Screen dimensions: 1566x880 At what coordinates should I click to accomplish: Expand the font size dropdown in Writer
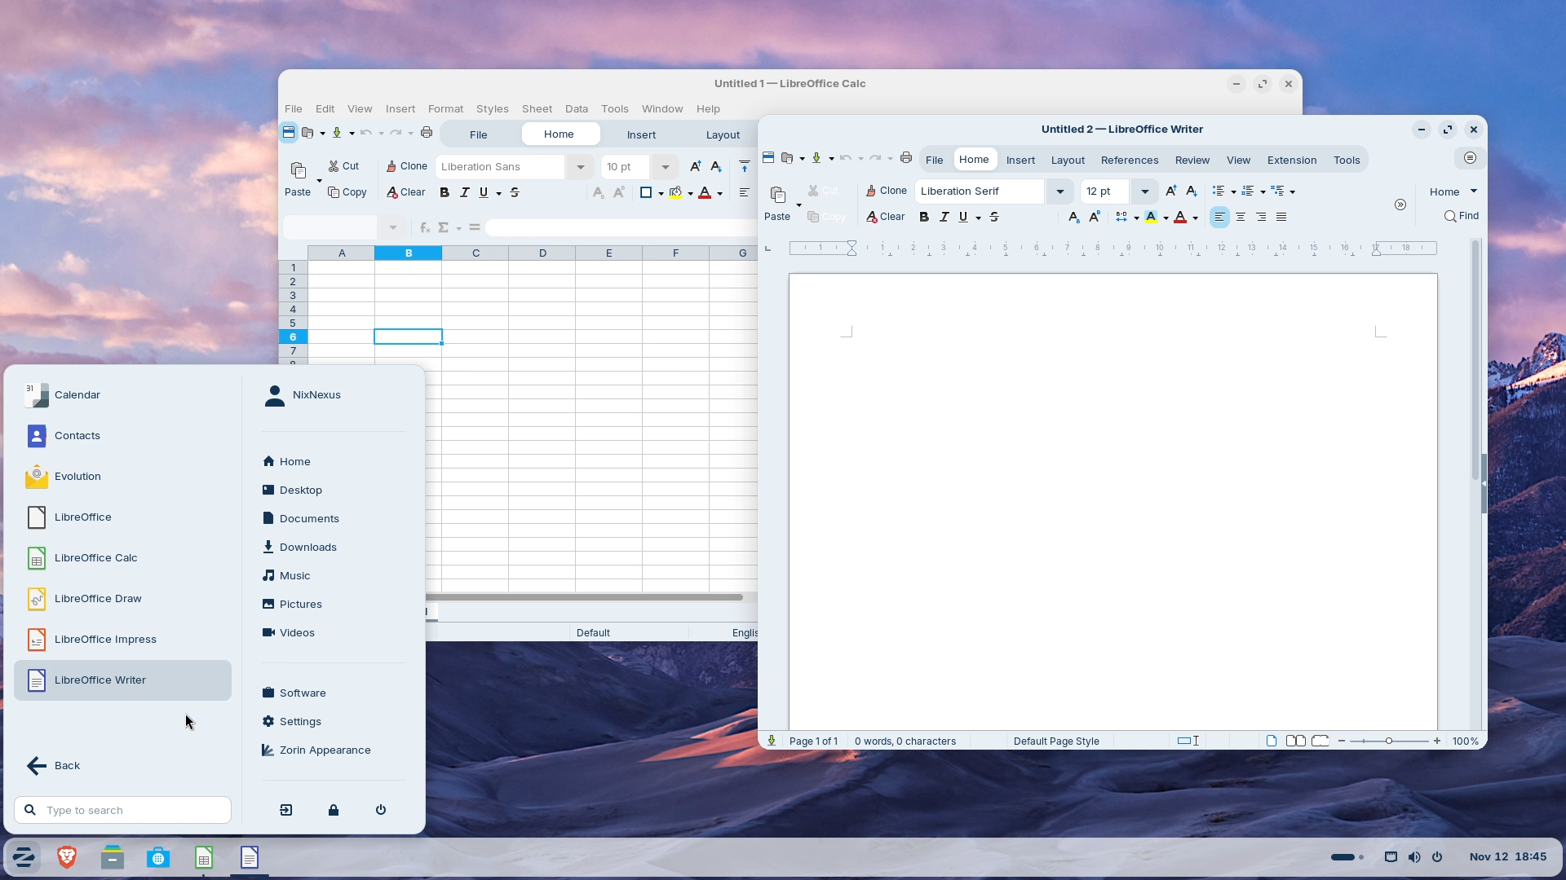[1145, 191]
